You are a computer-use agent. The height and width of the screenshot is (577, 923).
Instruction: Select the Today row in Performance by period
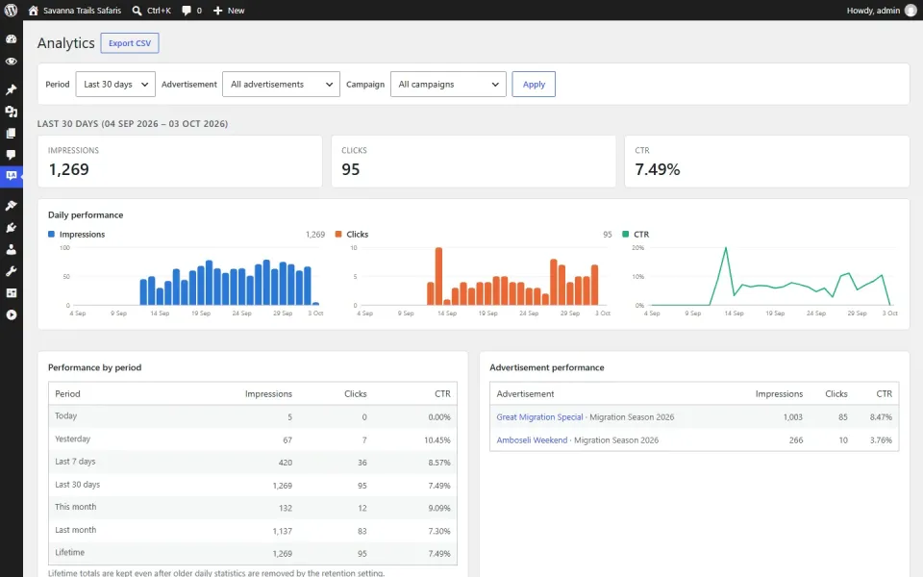tap(253, 416)
